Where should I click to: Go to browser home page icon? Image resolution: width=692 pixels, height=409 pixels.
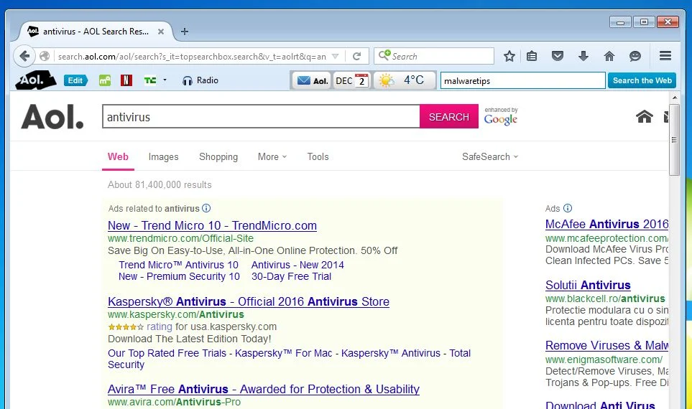click(x=609, y=56)
